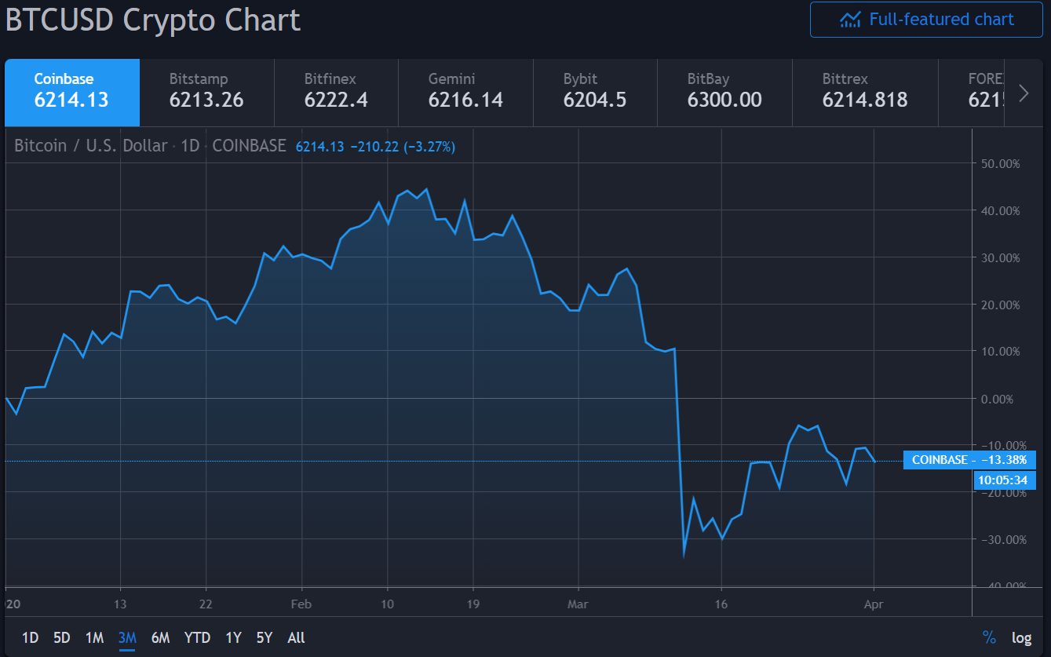
Task: Set chart range to 6M
Action: pos(160,637)
